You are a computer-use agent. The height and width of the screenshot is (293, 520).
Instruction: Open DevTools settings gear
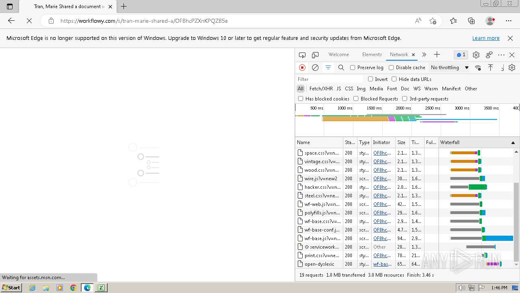click(476, 55)
